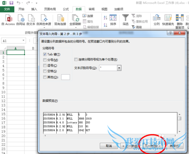Viewport: 189px width, 154px height.
Task: Click the 全部刷新 refresh all button
Action: coord(75,21)
